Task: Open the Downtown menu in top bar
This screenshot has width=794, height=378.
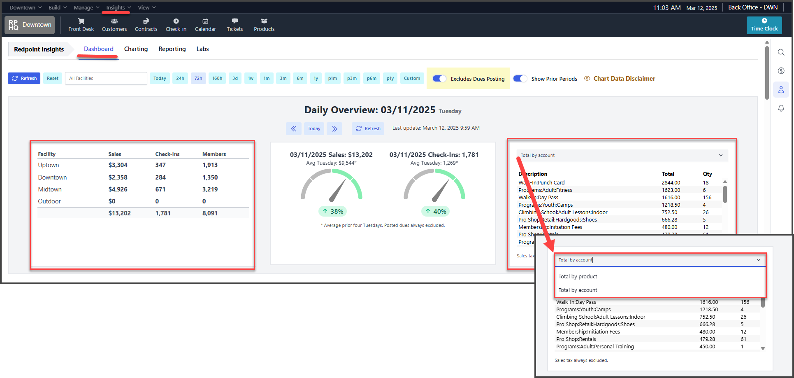Action: coord(26,7)
